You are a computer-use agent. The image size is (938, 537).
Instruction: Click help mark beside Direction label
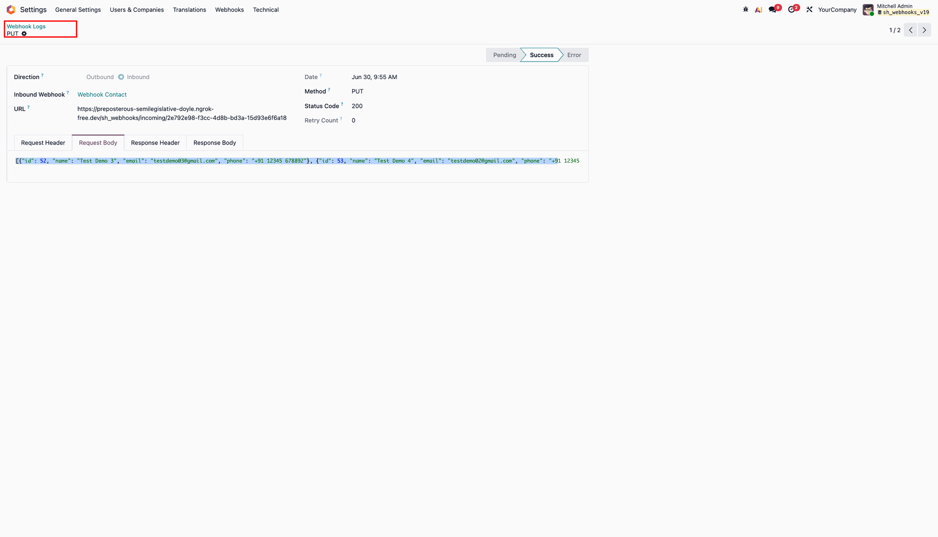43,75
